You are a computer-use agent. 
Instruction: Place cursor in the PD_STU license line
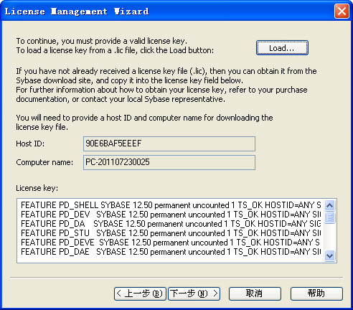pos(171,233)
